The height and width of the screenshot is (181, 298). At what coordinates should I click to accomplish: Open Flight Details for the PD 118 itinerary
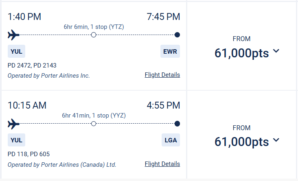tap(162, 164)
